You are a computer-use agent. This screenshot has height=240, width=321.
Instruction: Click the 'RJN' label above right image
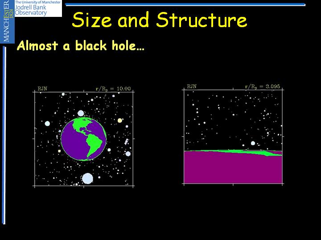click(x=192, y=86)
